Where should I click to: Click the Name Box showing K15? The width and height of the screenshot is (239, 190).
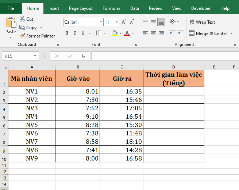click(x=18, y=56)
